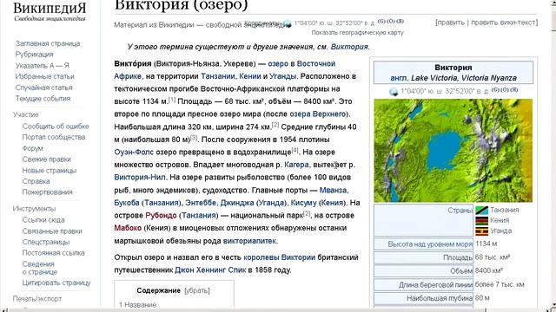Open the 'Пожертвования' link
This screenshot has width=556, height=312.
click(x=47, y=192)
